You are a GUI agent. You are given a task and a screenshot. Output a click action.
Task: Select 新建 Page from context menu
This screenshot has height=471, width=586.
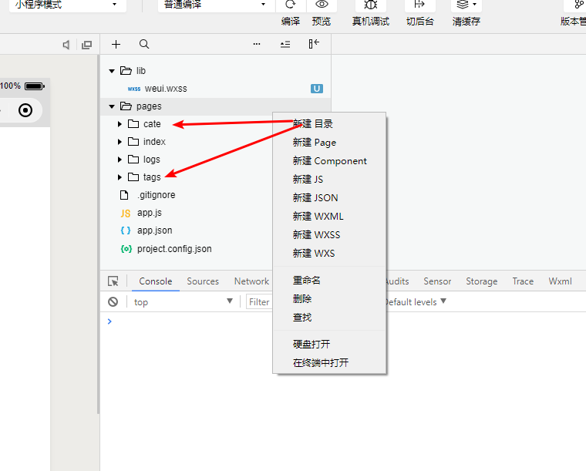click(x=314, y=143)
